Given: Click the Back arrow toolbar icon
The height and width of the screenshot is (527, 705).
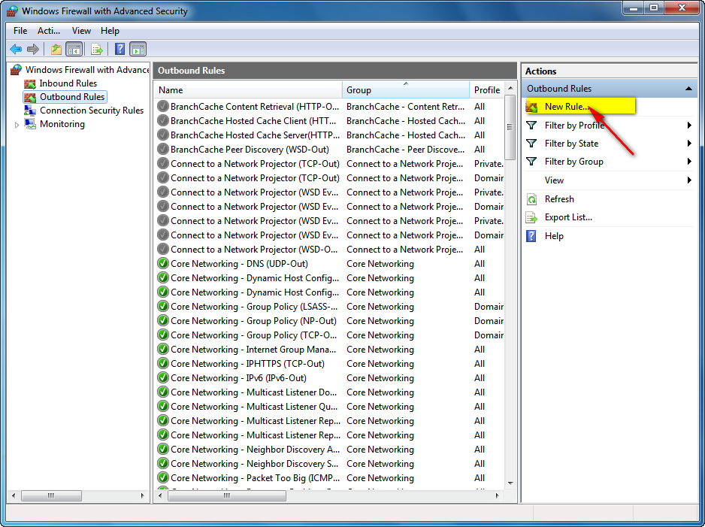Looking at the screenshot, I should click(x=16, y=49).
